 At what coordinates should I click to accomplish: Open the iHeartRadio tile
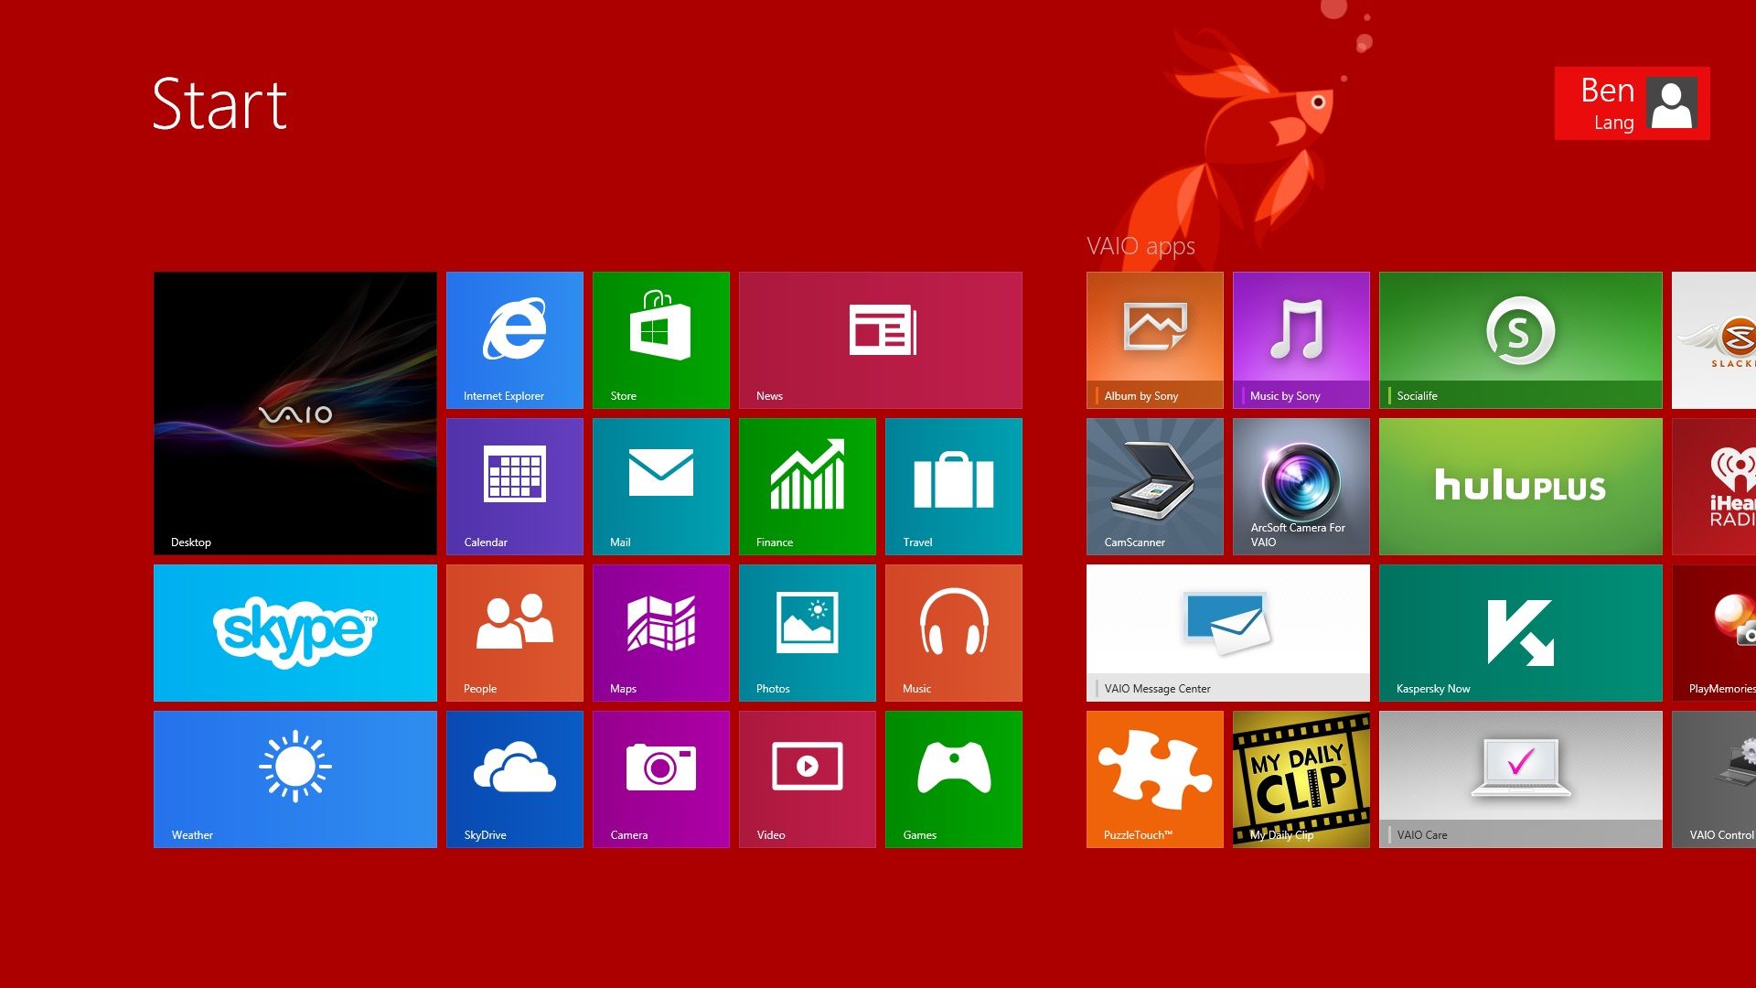click(x=1714, y=487)
